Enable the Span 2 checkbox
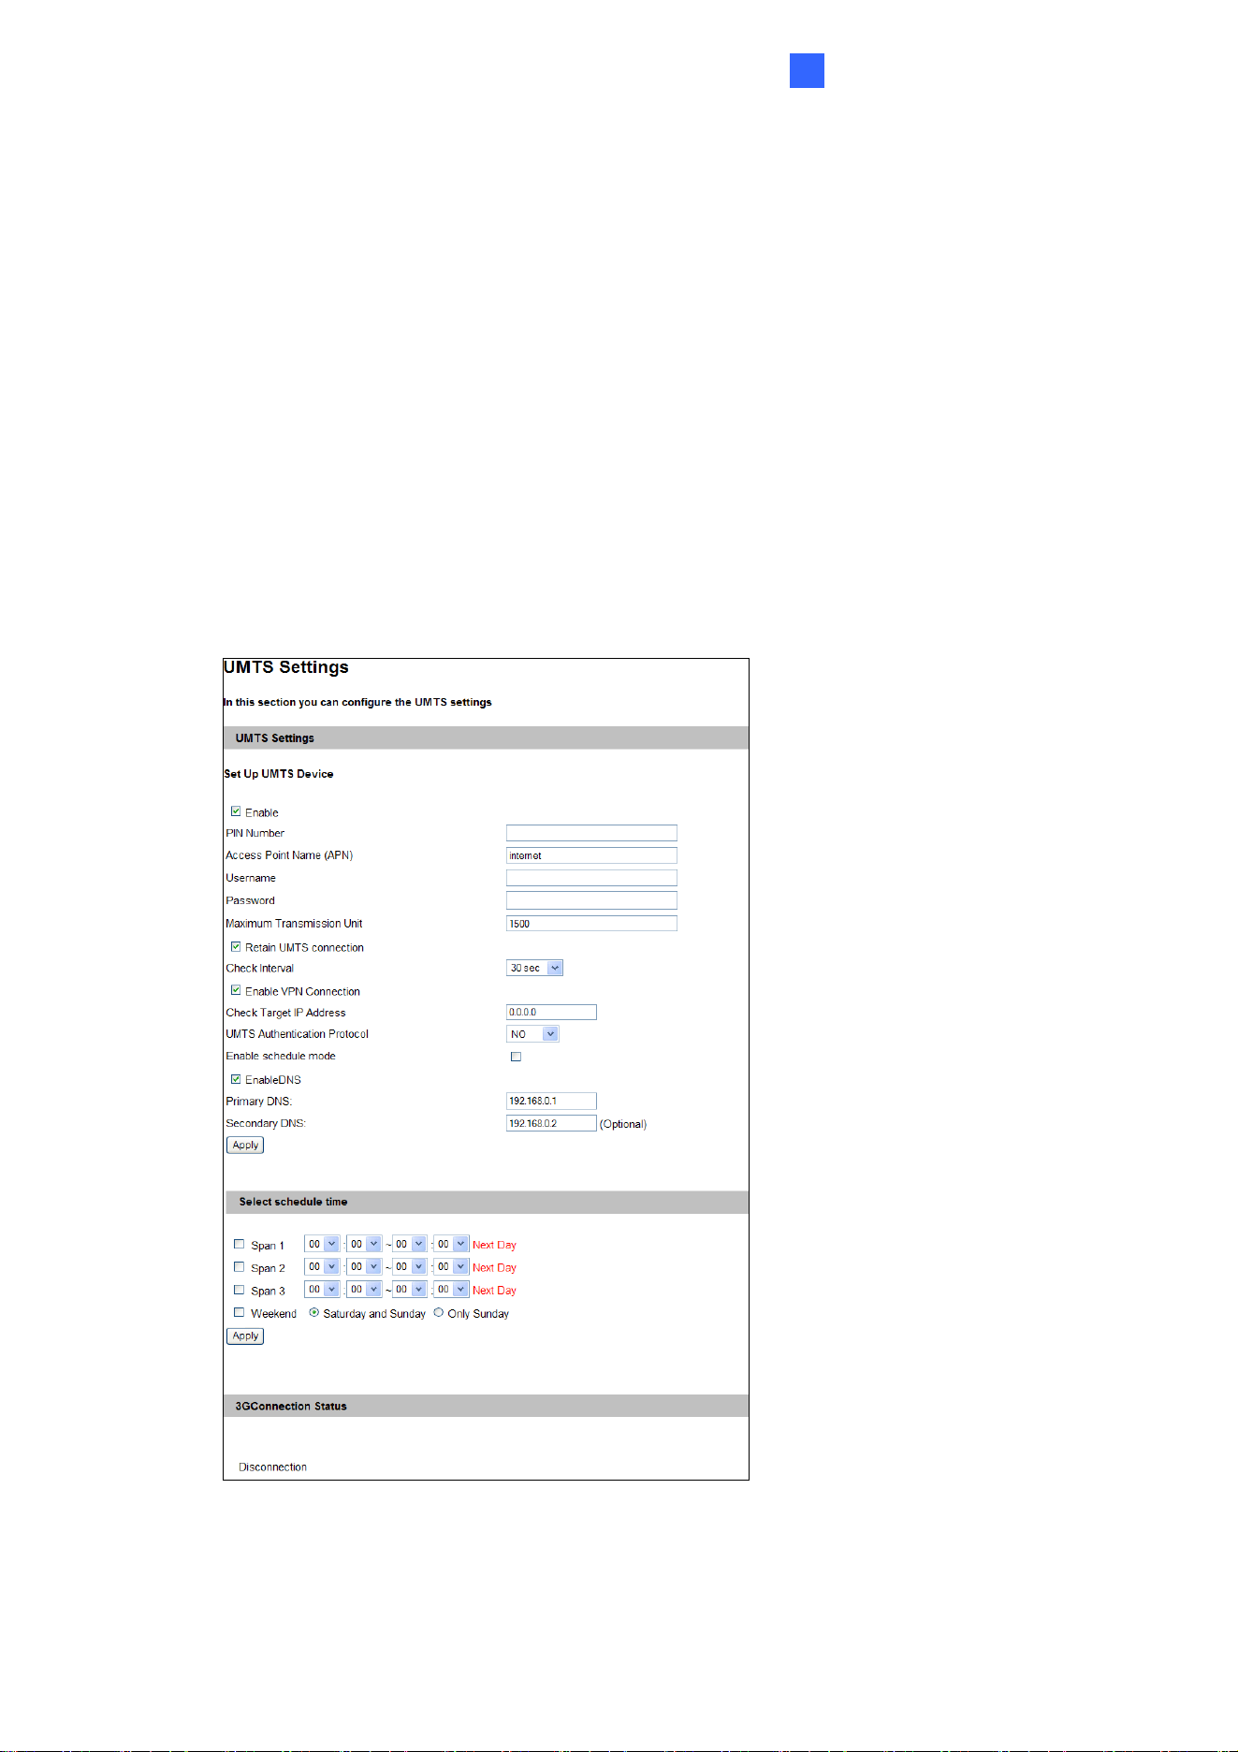The image size is (1238, 1752). click(239, 1266)
